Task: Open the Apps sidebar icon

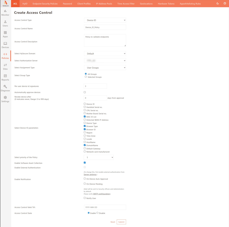Action: click(5, 34)
